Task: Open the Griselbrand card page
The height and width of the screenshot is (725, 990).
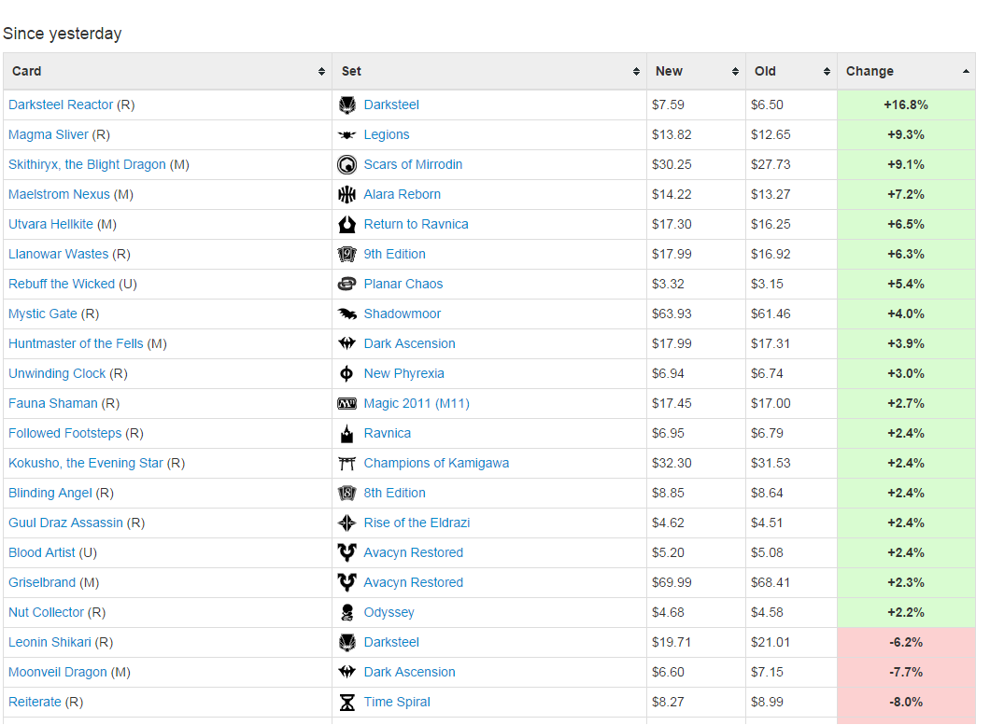Action: [x=42, y=583]
